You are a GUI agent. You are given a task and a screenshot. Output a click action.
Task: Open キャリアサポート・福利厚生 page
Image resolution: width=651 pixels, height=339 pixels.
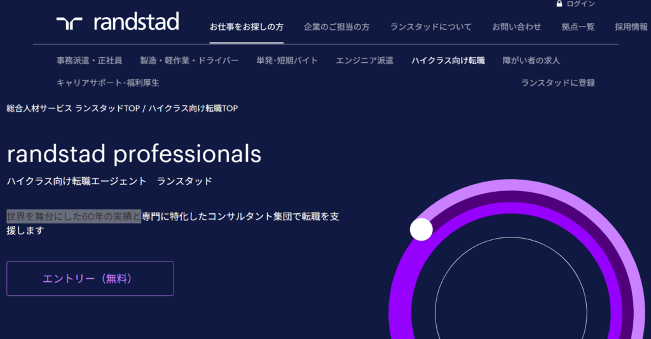click(107, 83)
